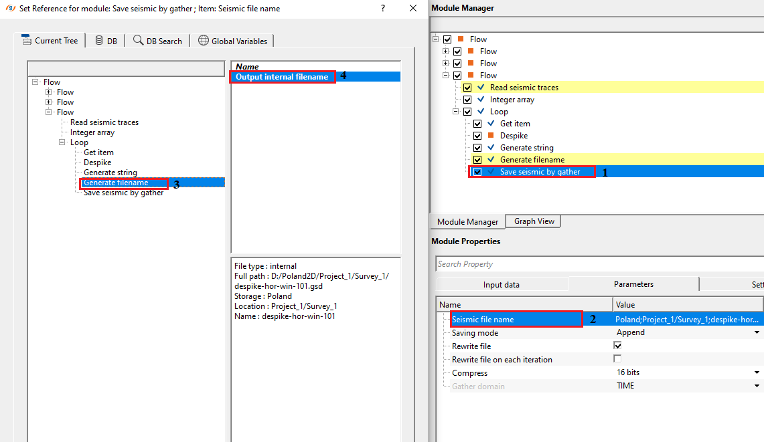Switch to the Graph View tab
This screenshot has height=442, width=764.
(x=534, y=221)
